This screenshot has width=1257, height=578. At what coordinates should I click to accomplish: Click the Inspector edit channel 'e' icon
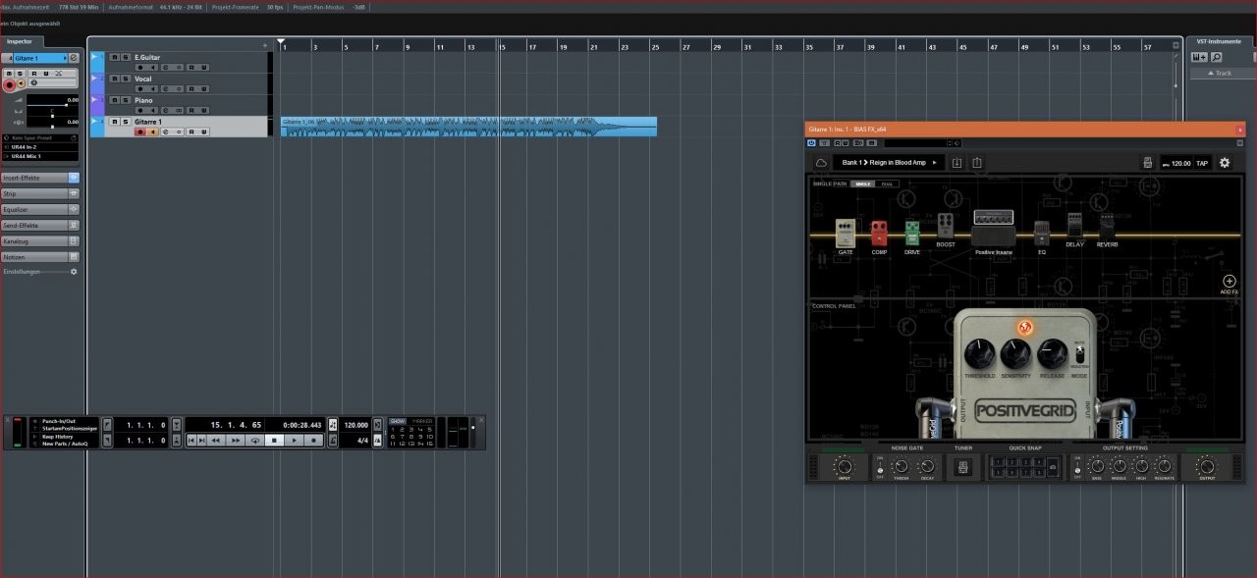click(74, 58)
